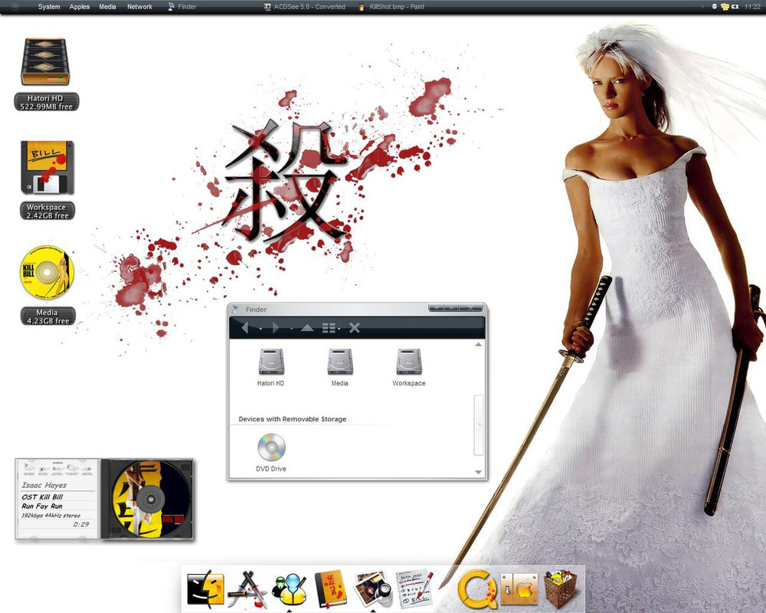Open the kill list notepad icon in dock

[414, 588]
